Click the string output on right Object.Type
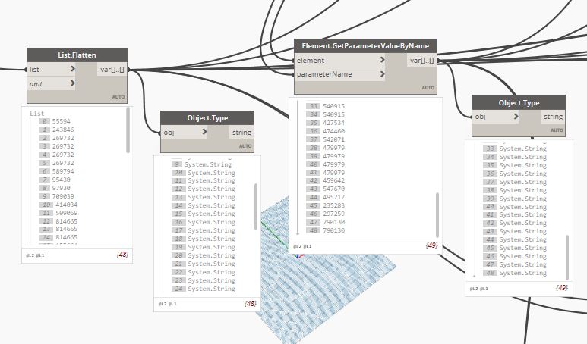The height and width of the screenshot is (344, 587). 553,117
